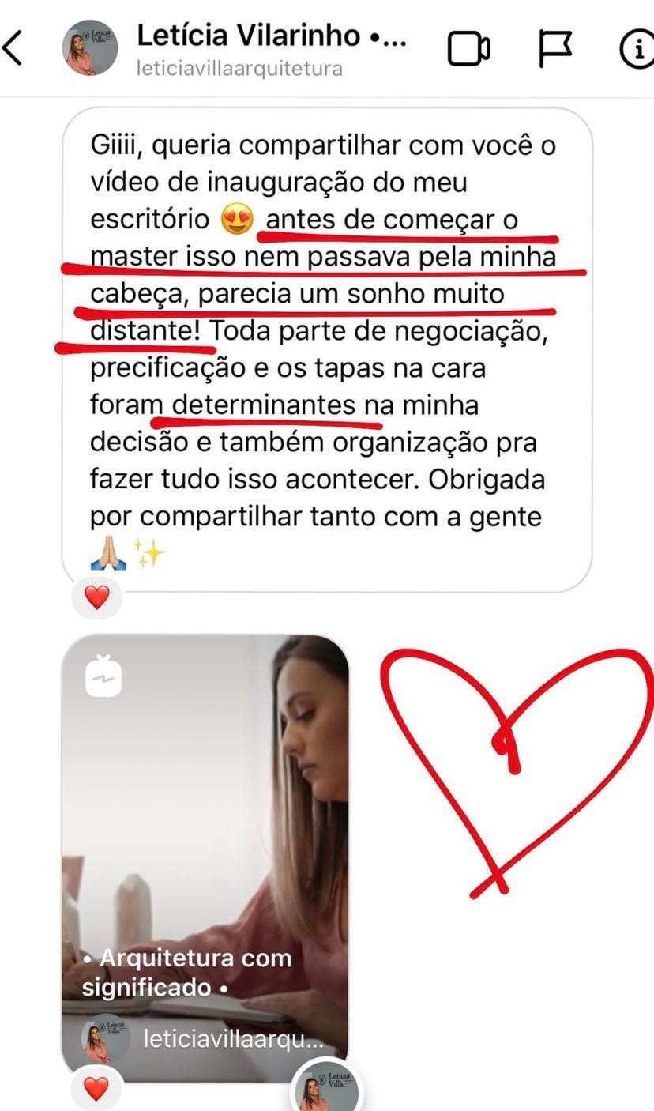Select the message bubble starting with 'Giiii'
Image resolution: width=654 pixels, height=1111 pixels.
pos(327,350)
